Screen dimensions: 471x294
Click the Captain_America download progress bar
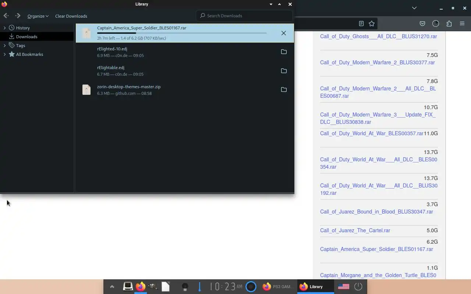pos(182,33)
